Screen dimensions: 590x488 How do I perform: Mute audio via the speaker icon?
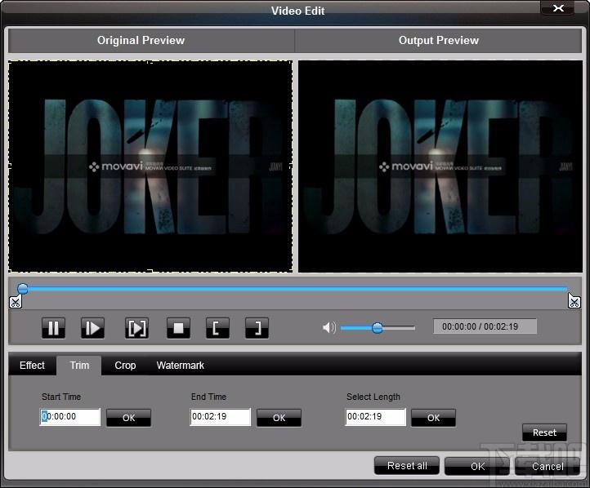[x=329, y=327]
